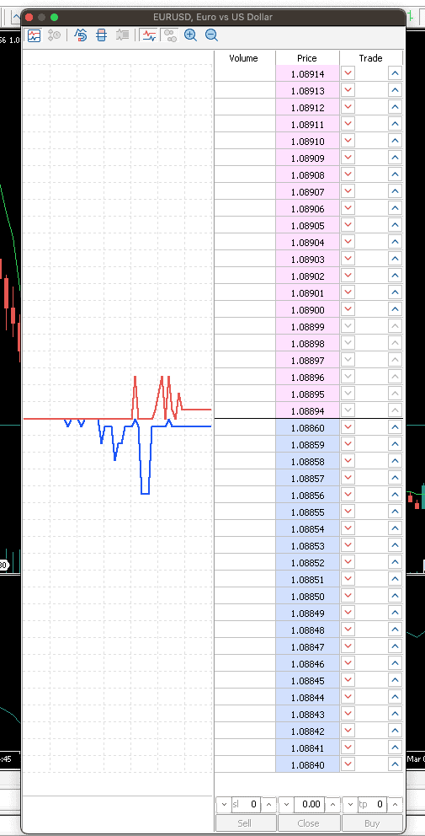
Task: Select the depth column mode icon
Action: [x=101, y=35]
